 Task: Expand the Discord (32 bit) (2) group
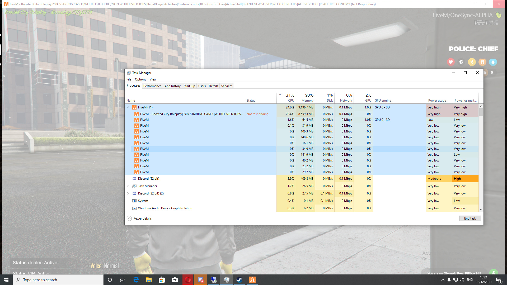(x=128, y=193)
